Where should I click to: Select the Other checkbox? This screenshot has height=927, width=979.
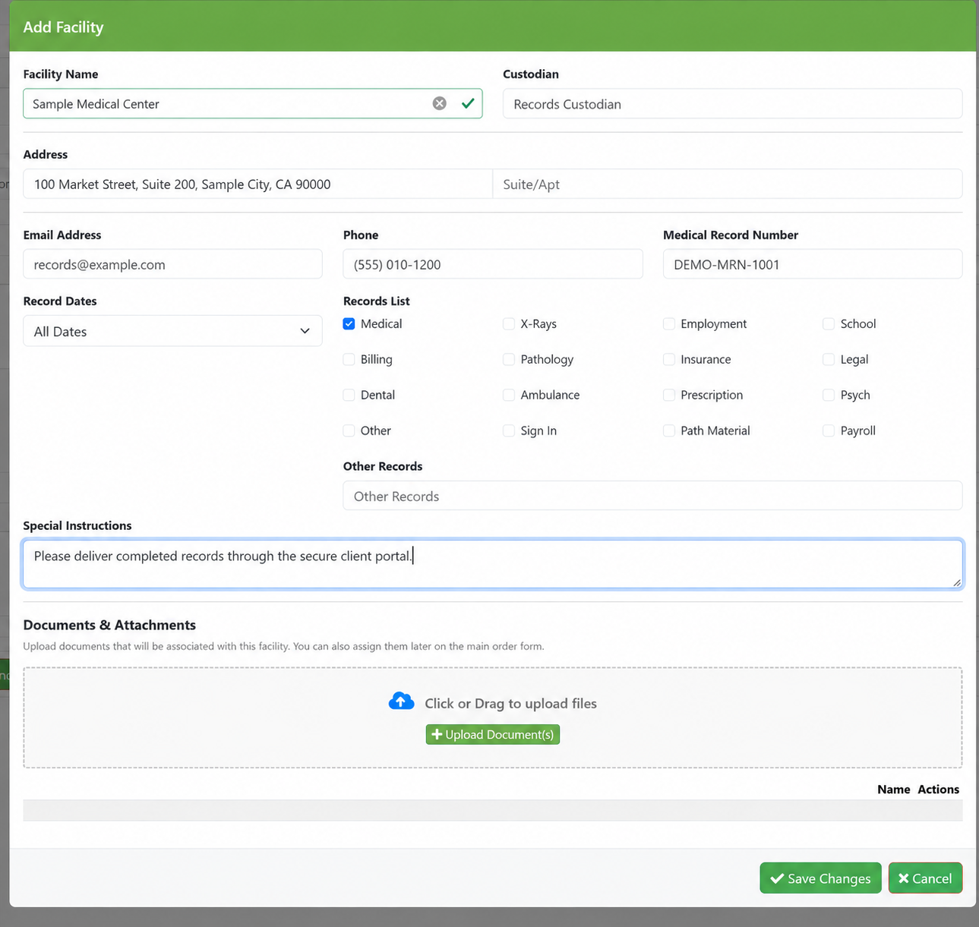point(349,430)
